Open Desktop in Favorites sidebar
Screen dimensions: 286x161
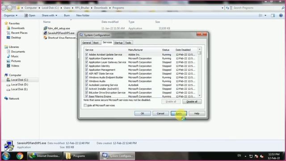coord(16,38)
